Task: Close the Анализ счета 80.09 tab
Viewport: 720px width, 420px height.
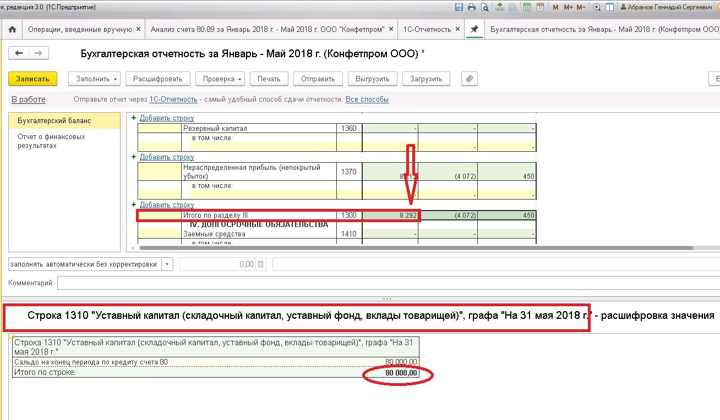Action: pos(391,29)
